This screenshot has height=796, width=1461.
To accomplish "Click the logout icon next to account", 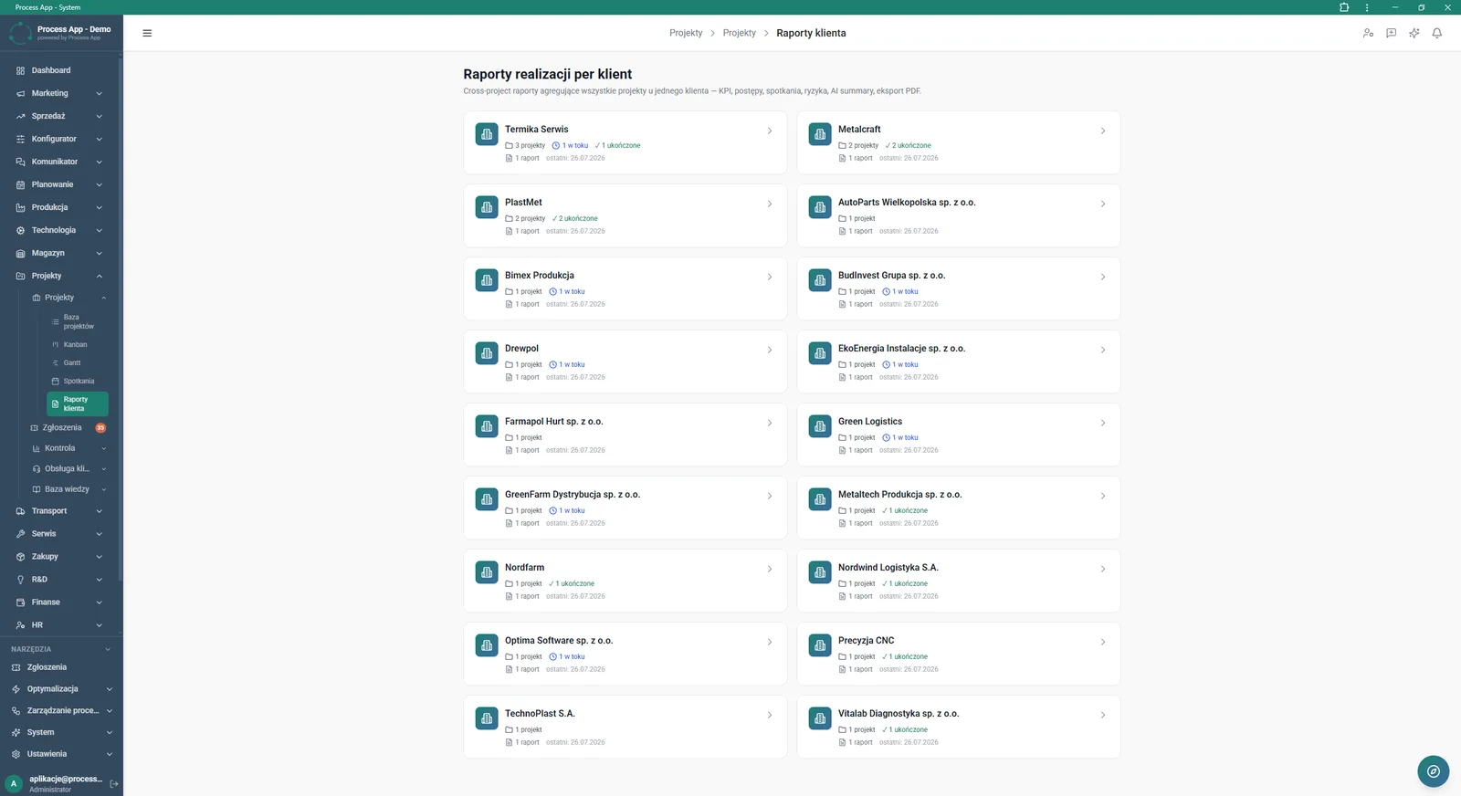I will [x=114, y=783].
